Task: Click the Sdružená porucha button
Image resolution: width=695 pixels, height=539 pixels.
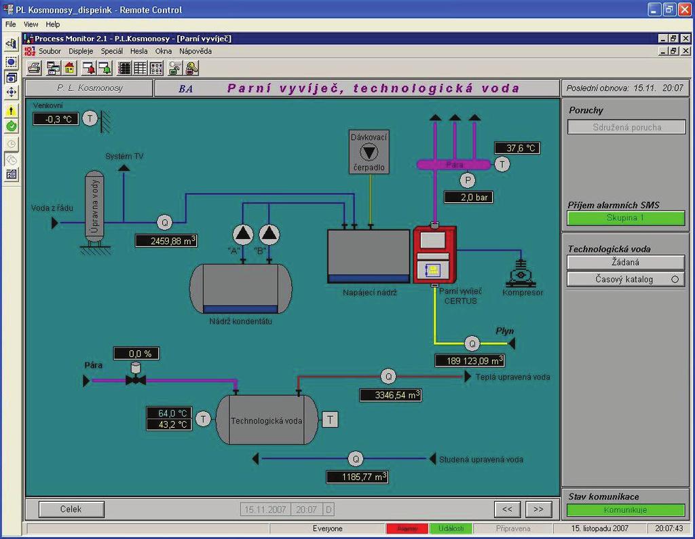Action: coord(626,127)
